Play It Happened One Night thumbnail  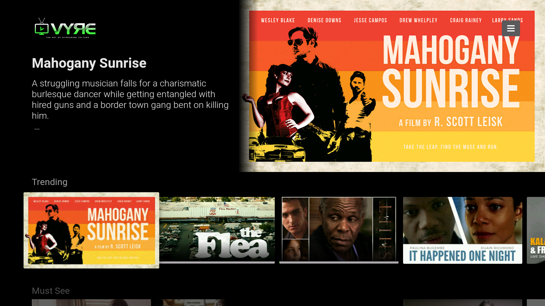tap(462, 230)
